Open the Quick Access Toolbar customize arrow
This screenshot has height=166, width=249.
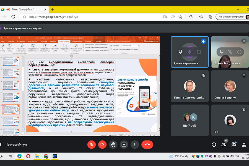click(25, 38)
